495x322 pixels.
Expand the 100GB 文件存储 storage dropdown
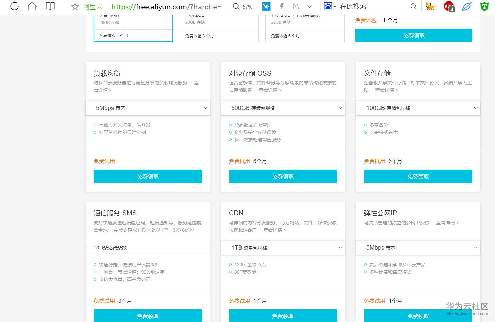[418, 108]
